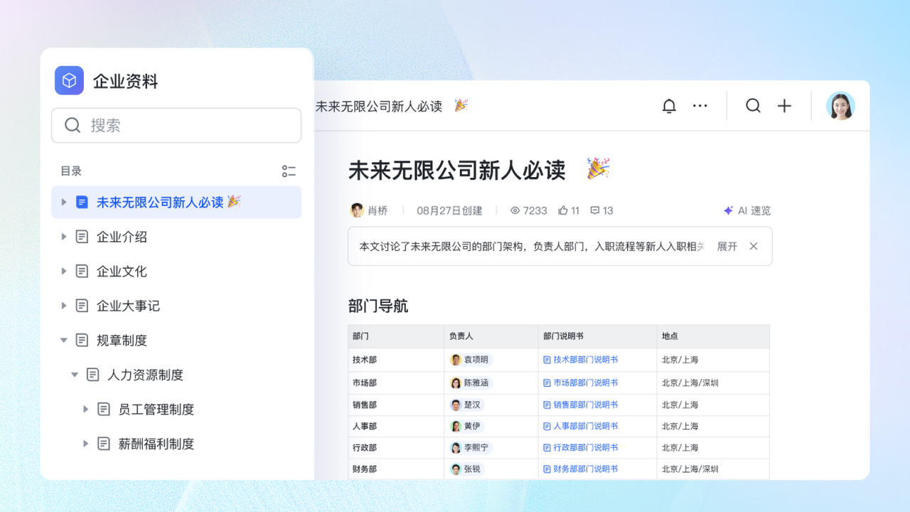The width and height of the screenshot is (910, 512).
Task: Click the AI 速览 button
Action: click(747, 210)
